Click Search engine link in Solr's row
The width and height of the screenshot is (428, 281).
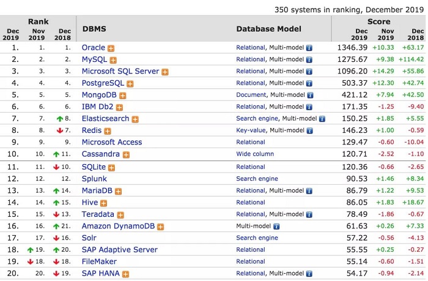point(257,238)
